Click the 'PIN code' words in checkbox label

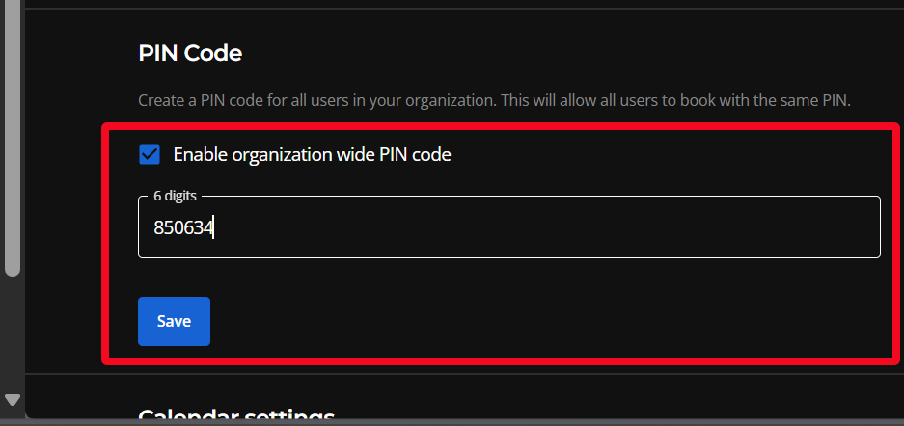(417, 154)
